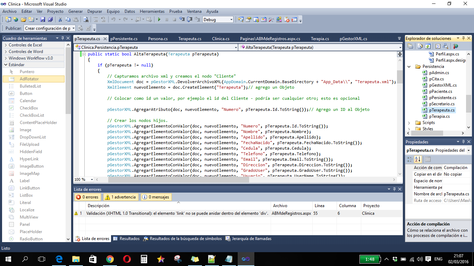Viewport: 474px width, 266px height.
Task: Click the Refresh icon in Explorador de soluciones
Action: 428,46
